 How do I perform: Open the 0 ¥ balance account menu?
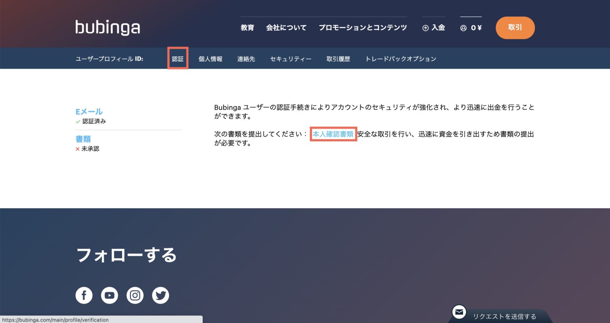coord(476,28)
